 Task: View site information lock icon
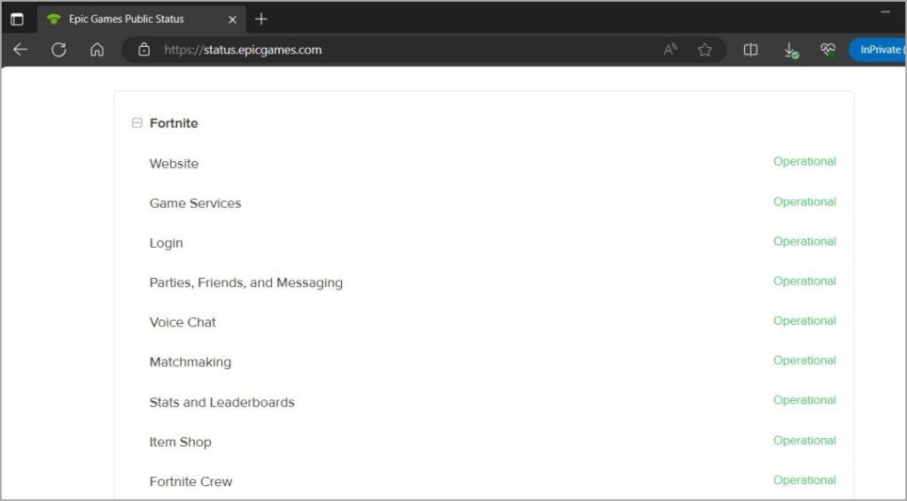click(144, 50)
